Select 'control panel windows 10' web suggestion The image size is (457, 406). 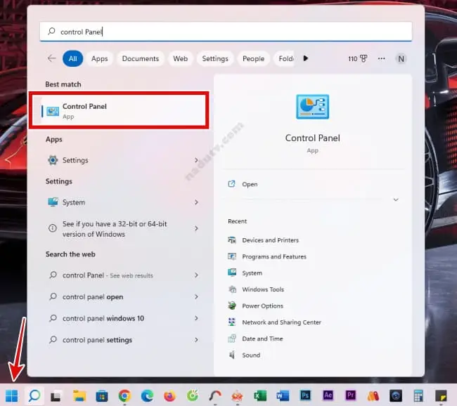(103, 318)
